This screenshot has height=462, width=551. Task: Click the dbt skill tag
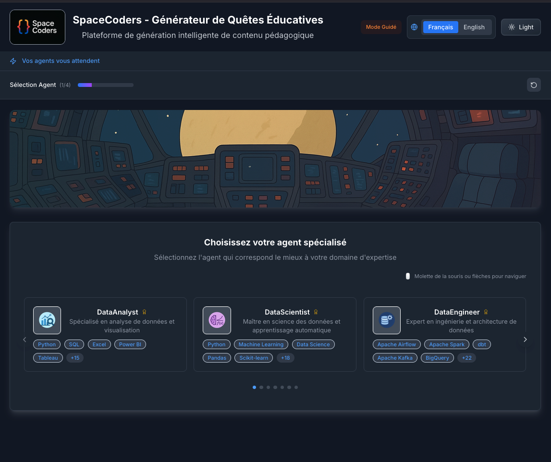pos(482,344)
